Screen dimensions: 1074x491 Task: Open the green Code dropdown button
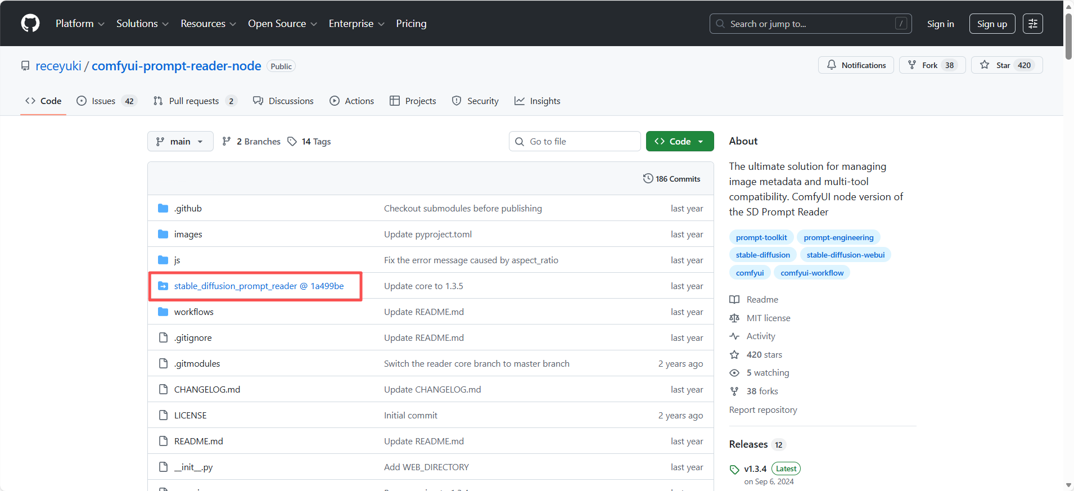[x=680, y=141]
